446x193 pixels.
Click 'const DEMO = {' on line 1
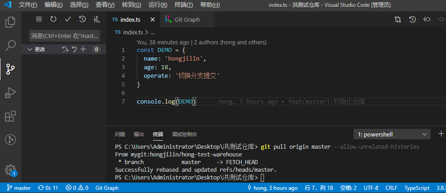pyautogui.click(x=161, y=50)
